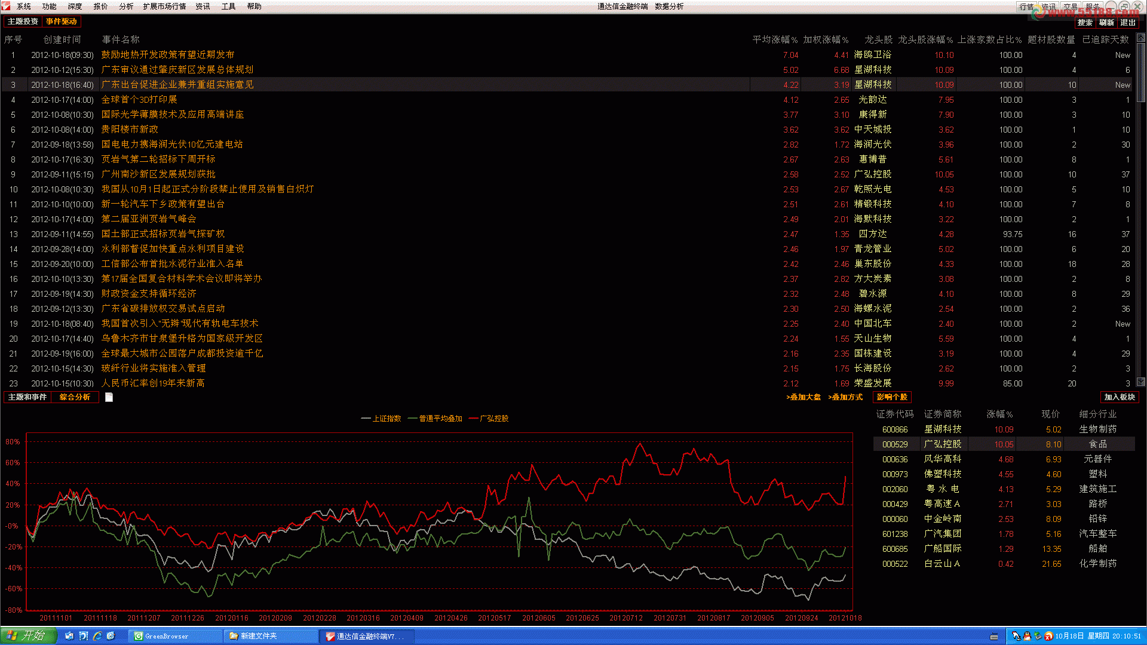Open the 功能 menu
Image resolution: width=1147 pixels, height=645 pixels.
click(49, 7)
